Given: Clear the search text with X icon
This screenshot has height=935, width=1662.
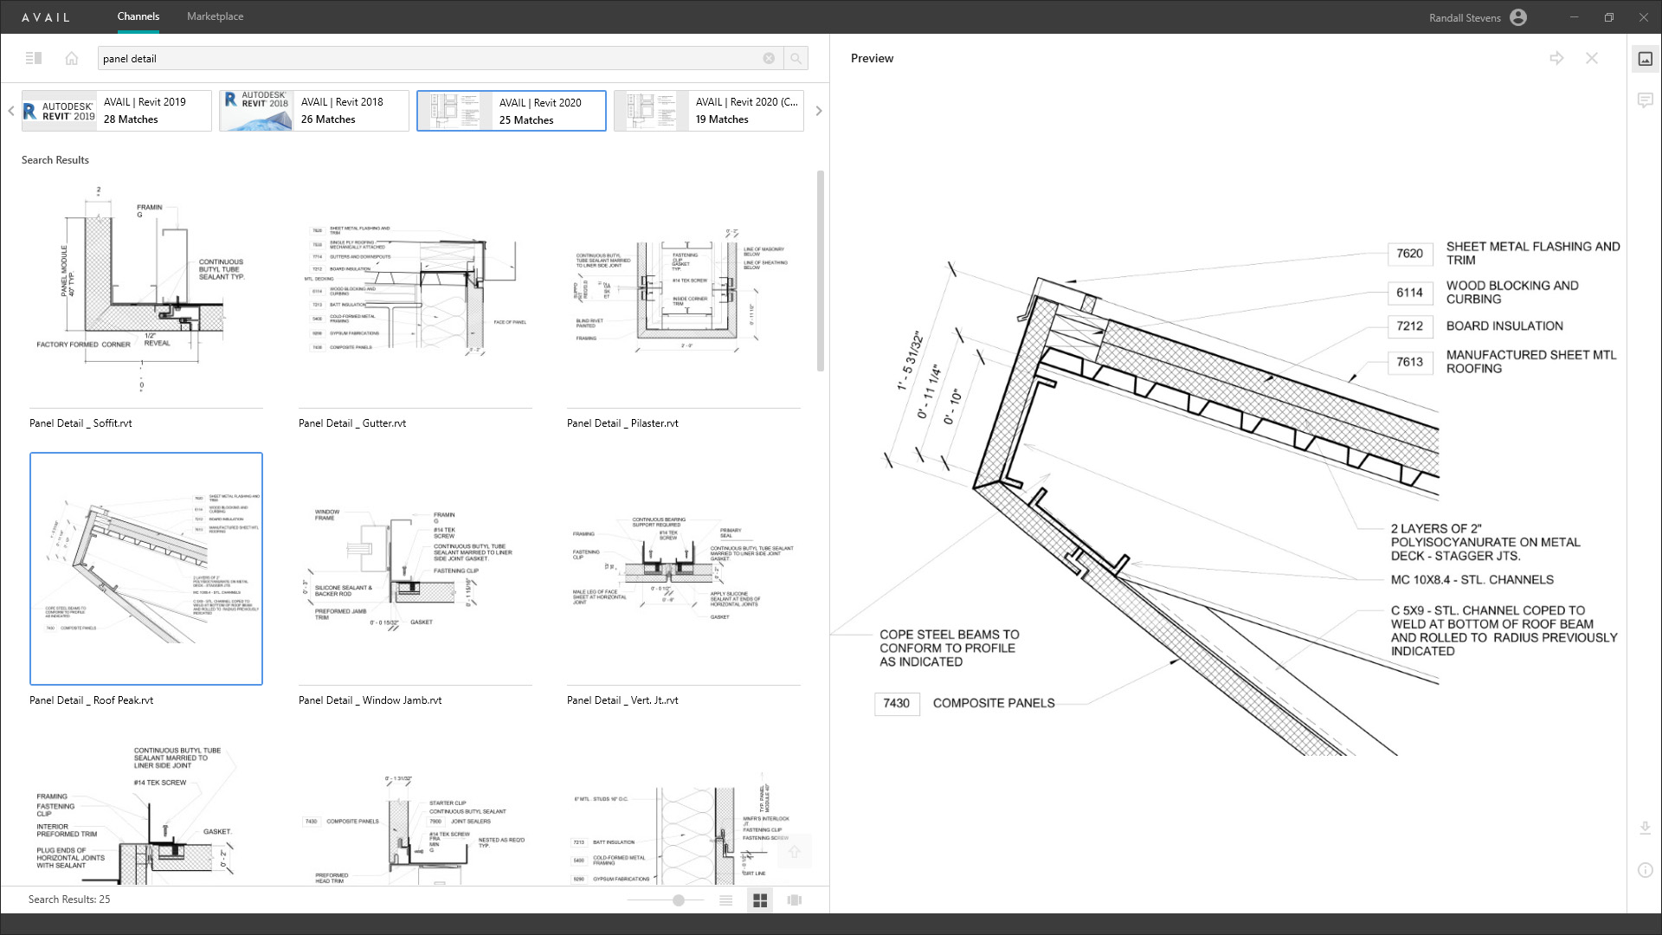Looking at the screenshot, I should tap(769, 58).
